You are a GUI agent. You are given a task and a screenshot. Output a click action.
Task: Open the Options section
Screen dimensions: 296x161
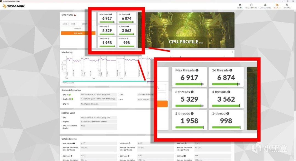287,6
